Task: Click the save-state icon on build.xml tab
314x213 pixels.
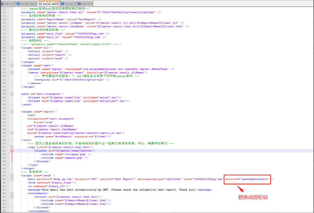Action: (40, 4)
